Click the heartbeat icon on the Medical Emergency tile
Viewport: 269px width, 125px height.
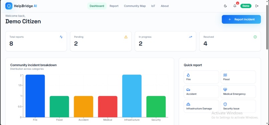[225, 90]
